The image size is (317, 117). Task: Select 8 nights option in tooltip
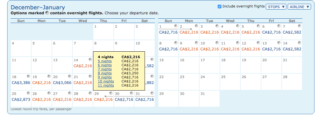[x=105, y=73]
